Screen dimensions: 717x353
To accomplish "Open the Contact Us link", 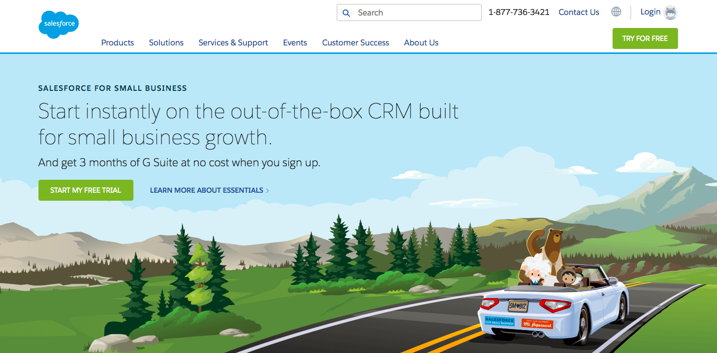I will (x=579, y=12).
